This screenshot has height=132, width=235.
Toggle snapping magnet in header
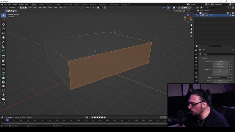[98, 7]
